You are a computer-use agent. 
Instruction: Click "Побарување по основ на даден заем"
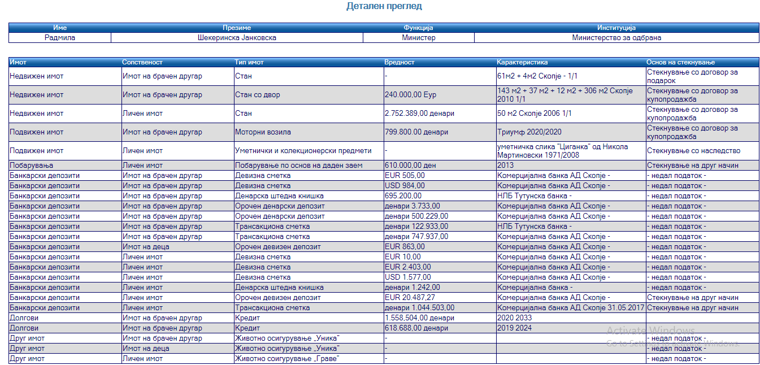point(309,166)
